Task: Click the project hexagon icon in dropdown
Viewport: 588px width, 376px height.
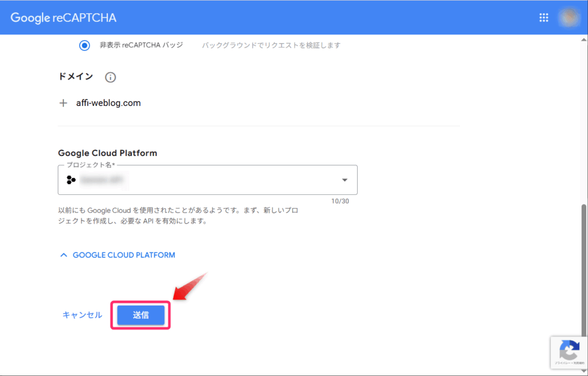Action: coord(71,180)
